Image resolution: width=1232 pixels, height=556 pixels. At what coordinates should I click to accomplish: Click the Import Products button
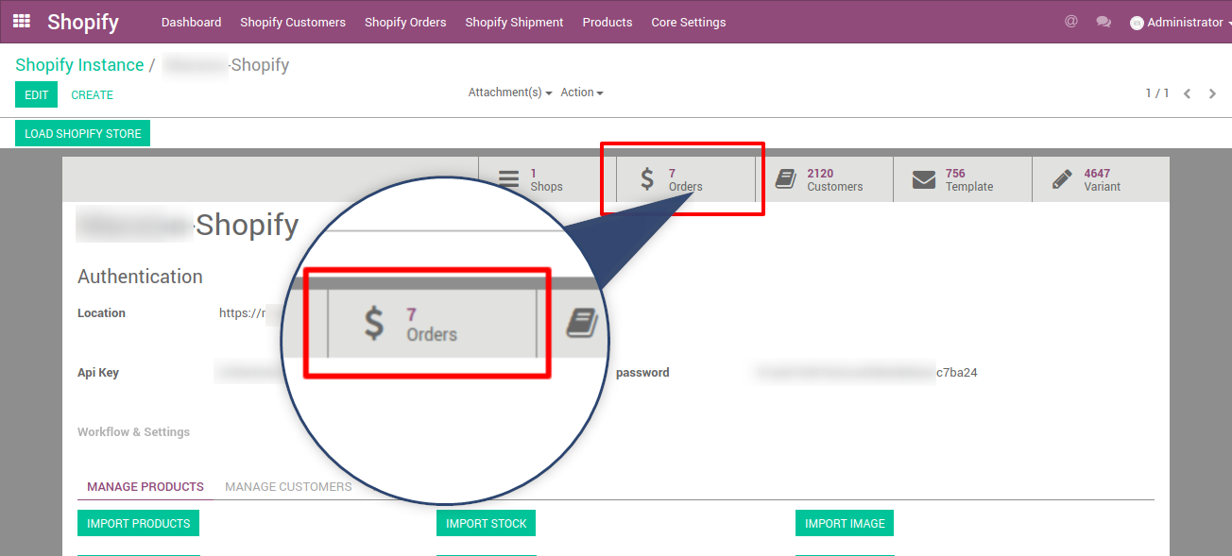click(138, 523)
